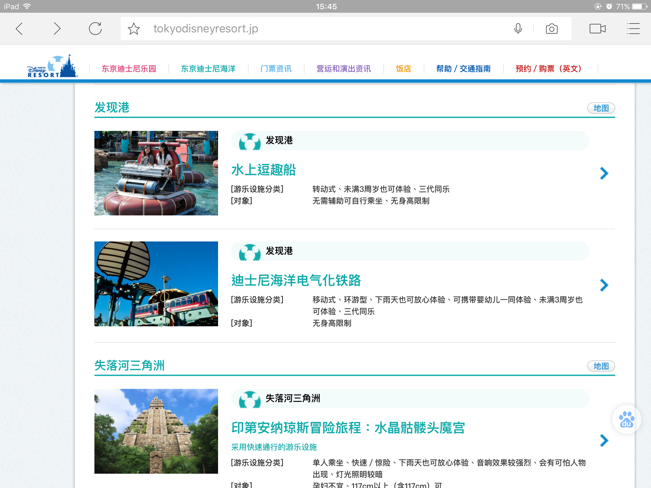Open the browser menu list icon
The width and height of the screenshot is (651, 488).
click(x=633, y=29)
